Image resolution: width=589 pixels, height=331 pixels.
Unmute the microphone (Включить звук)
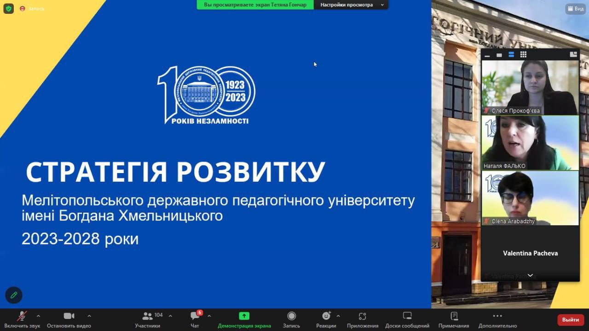pos(22,316)
